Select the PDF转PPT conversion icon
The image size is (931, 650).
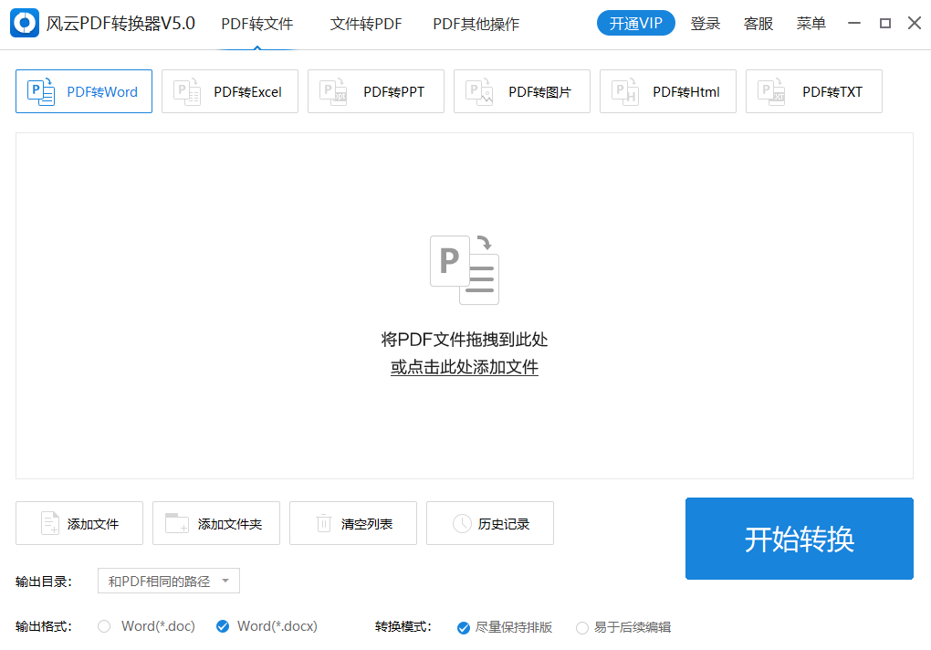click(x=333, y=92)
